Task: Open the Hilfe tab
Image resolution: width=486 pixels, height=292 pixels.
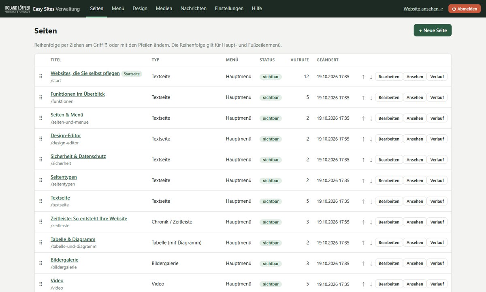Action: [257, 8]
